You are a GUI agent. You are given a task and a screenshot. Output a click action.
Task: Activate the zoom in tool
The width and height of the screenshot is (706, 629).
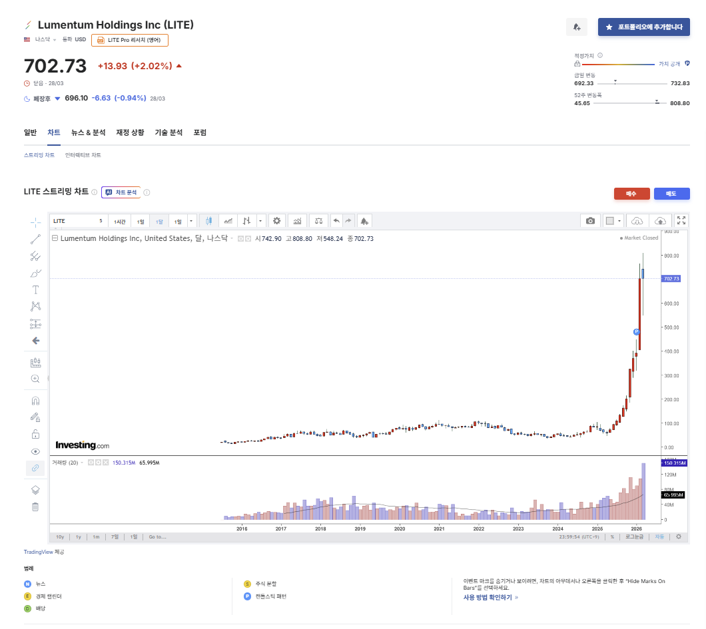pyautogui.click(x=35, y=379)
